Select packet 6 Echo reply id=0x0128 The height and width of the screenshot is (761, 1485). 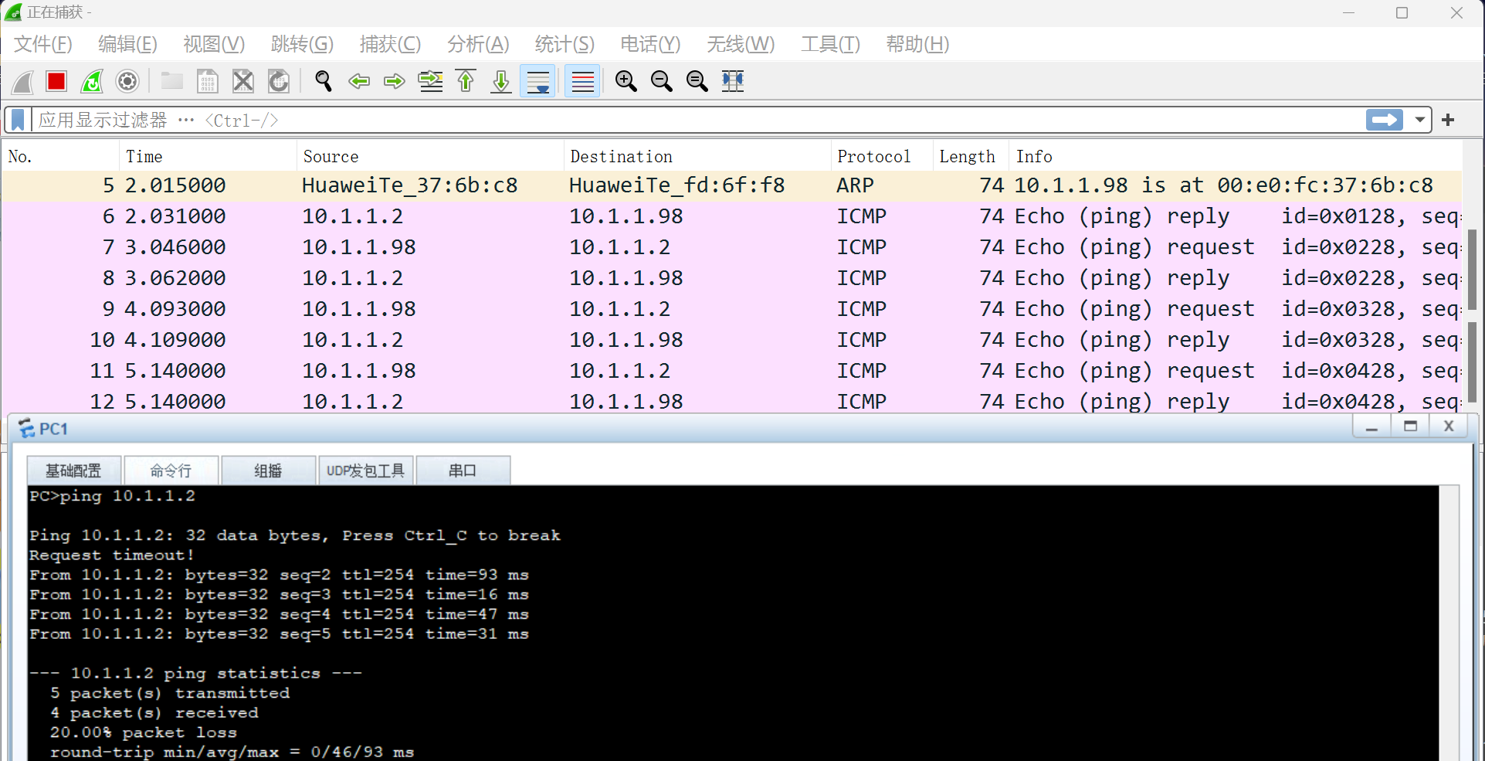732,216
